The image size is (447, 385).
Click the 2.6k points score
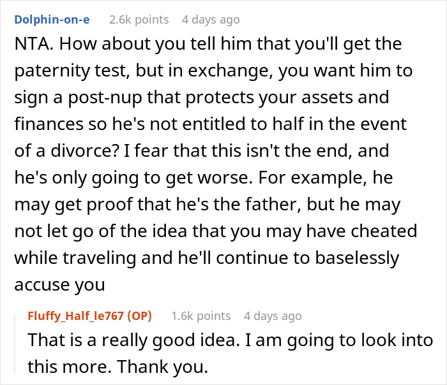(x=139, y=20)
